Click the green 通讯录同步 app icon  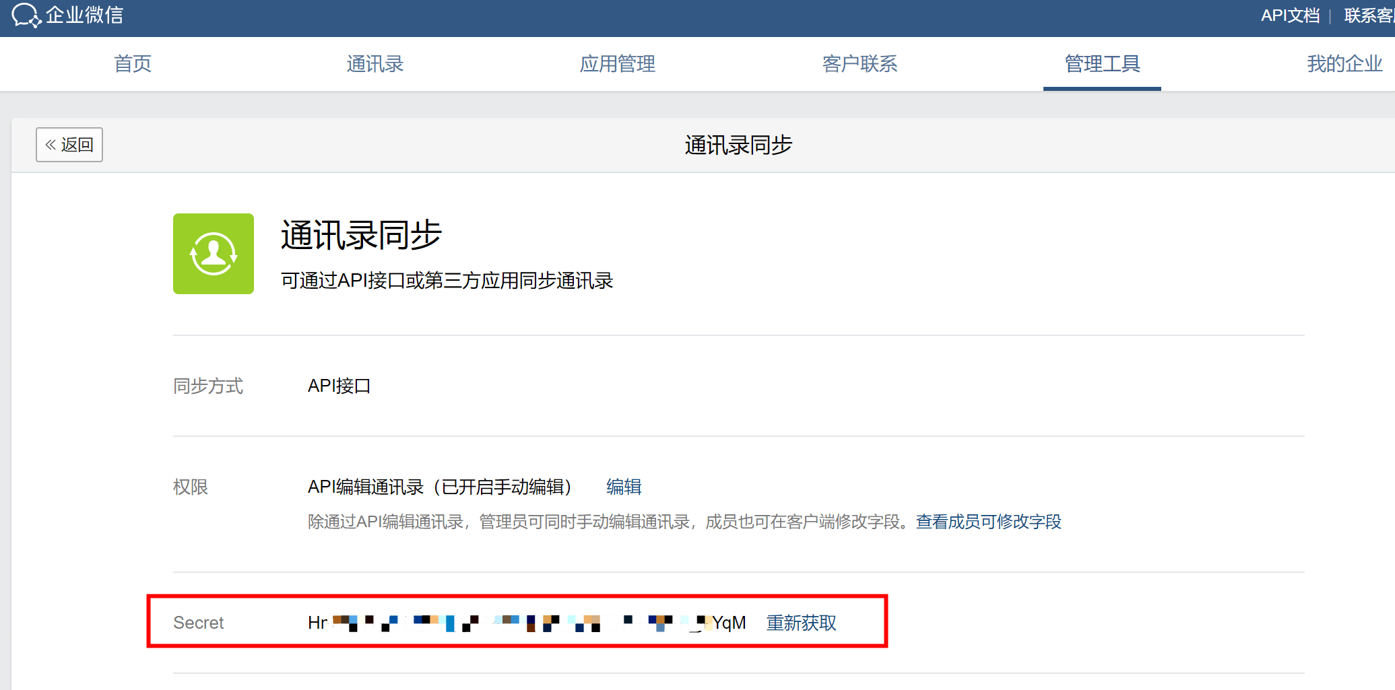tap(214, 254)
